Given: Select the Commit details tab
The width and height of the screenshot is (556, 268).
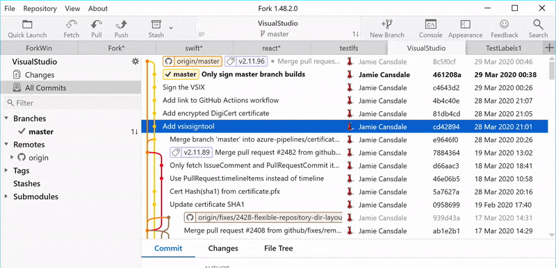Looking at the screenshot, I should (x=168, y=248).
